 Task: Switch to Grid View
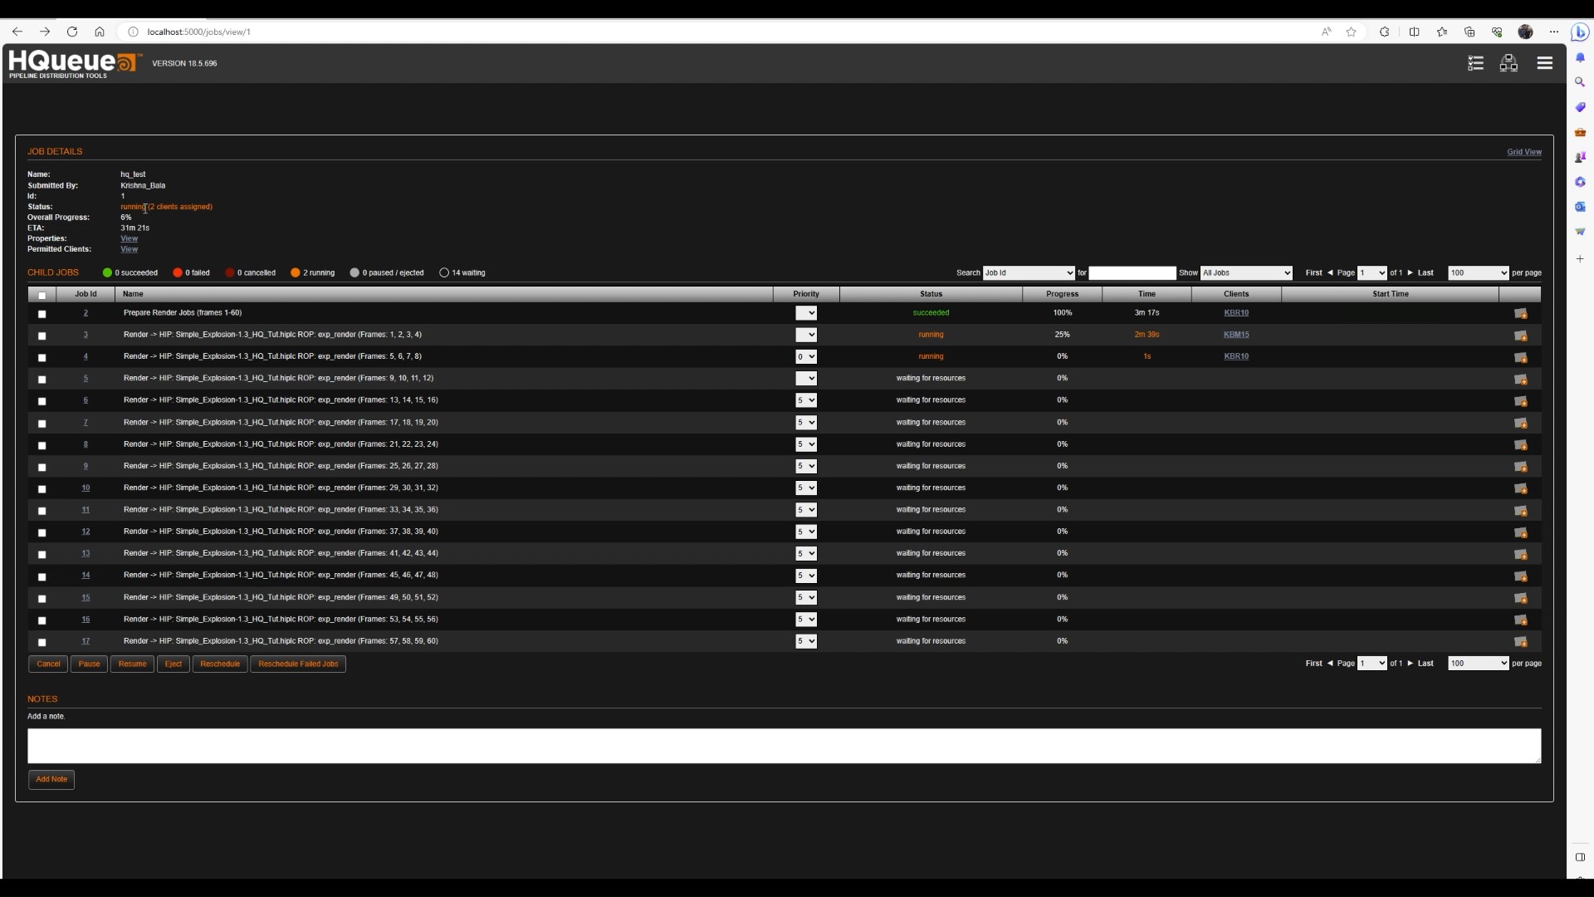pos(1523,152)
